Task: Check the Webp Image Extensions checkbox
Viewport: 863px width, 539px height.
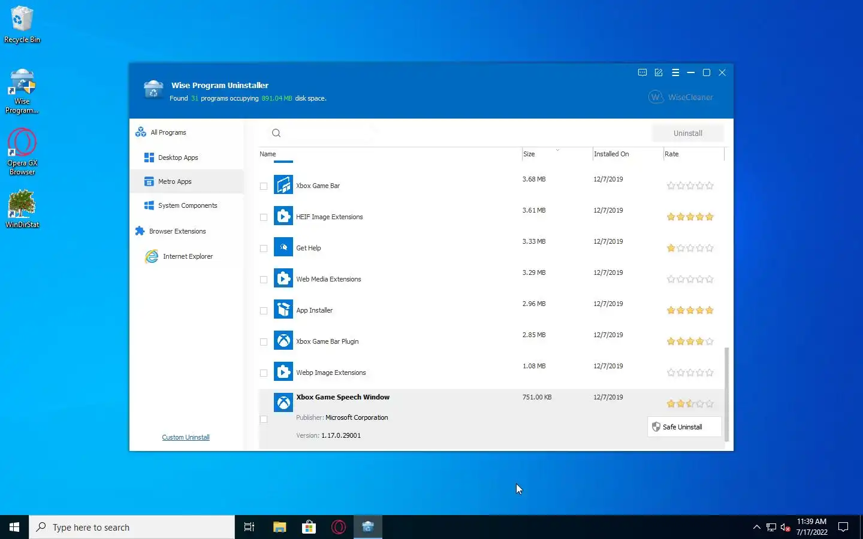Action: pos(264,373)
